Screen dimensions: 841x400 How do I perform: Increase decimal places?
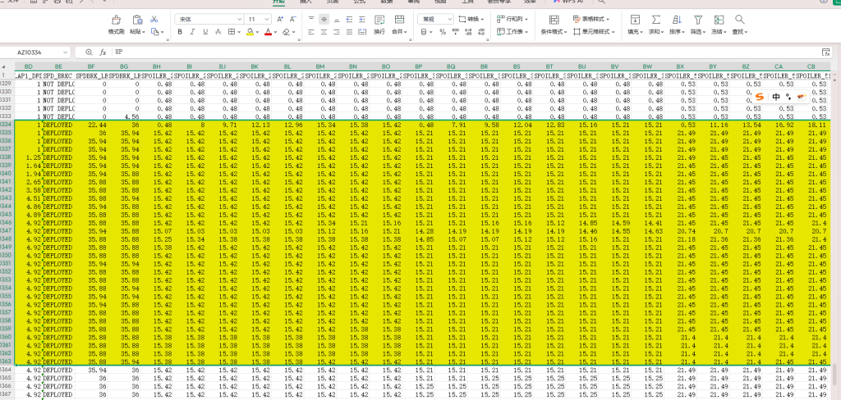click(467, 32)
